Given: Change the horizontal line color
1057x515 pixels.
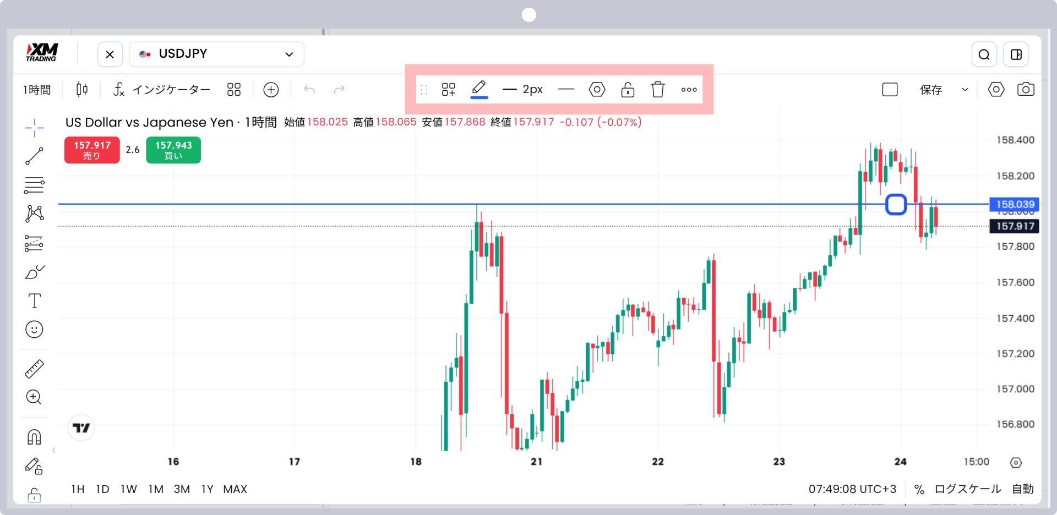Looking at the screenshot, I should pyautogui.click(x=479, y=89).
